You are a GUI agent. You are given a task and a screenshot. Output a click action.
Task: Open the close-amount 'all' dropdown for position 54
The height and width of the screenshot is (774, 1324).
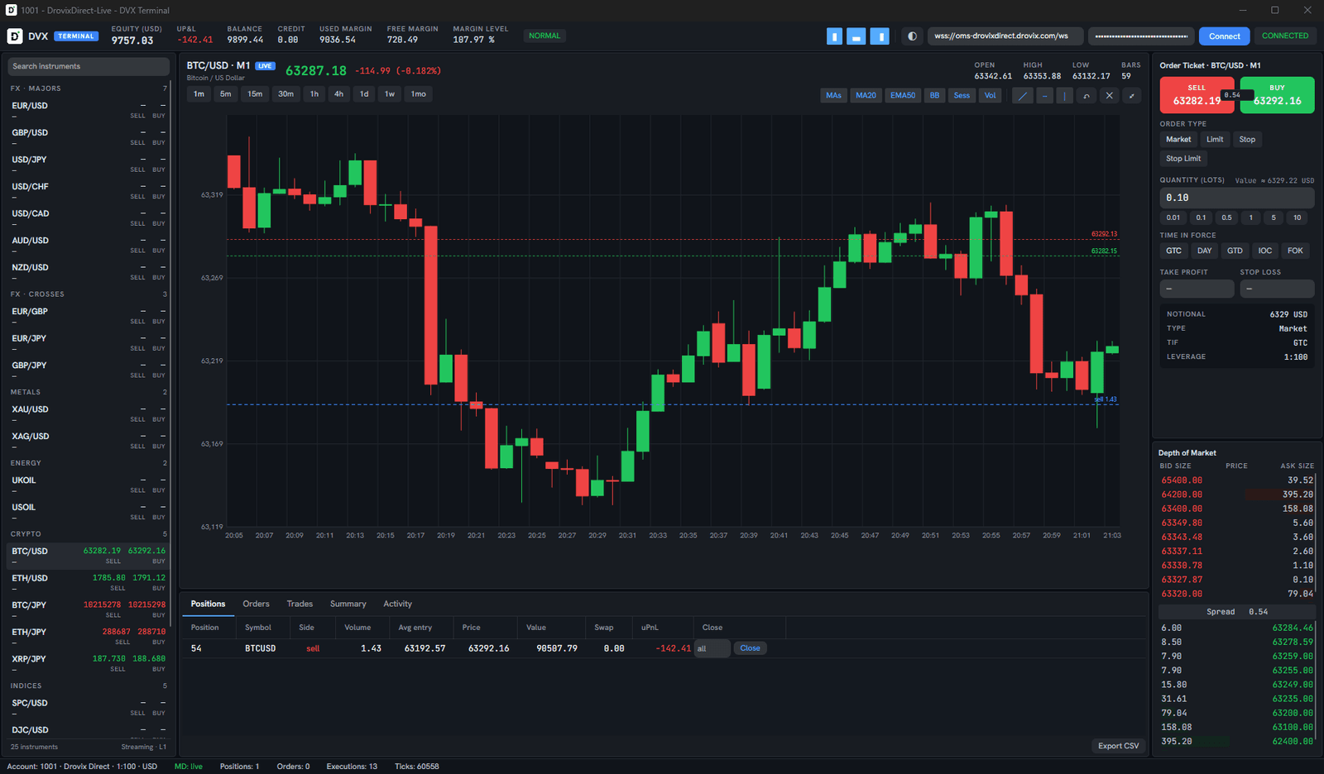coord(712,648)
